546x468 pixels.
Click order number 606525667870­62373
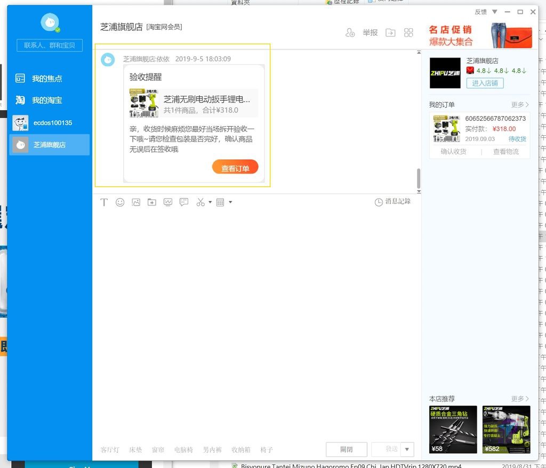pyautogui.click(x=495, y=119)
